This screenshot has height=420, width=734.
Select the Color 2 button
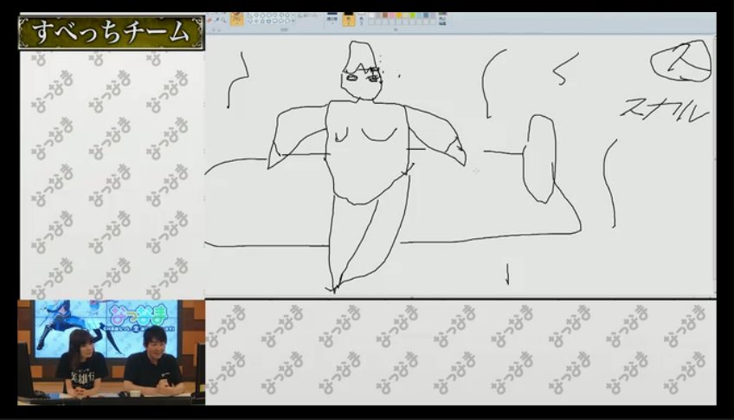[x=362, y=20]
